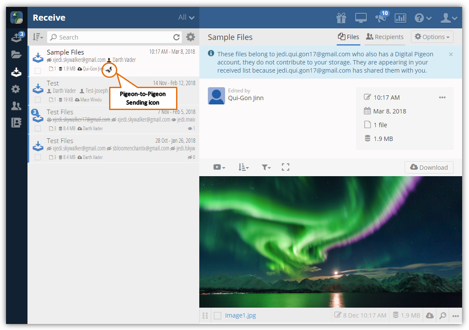Screen dimensions: 469x330
Task: Click the upload icon in left sidebar
Action: (x=16, y=38)
